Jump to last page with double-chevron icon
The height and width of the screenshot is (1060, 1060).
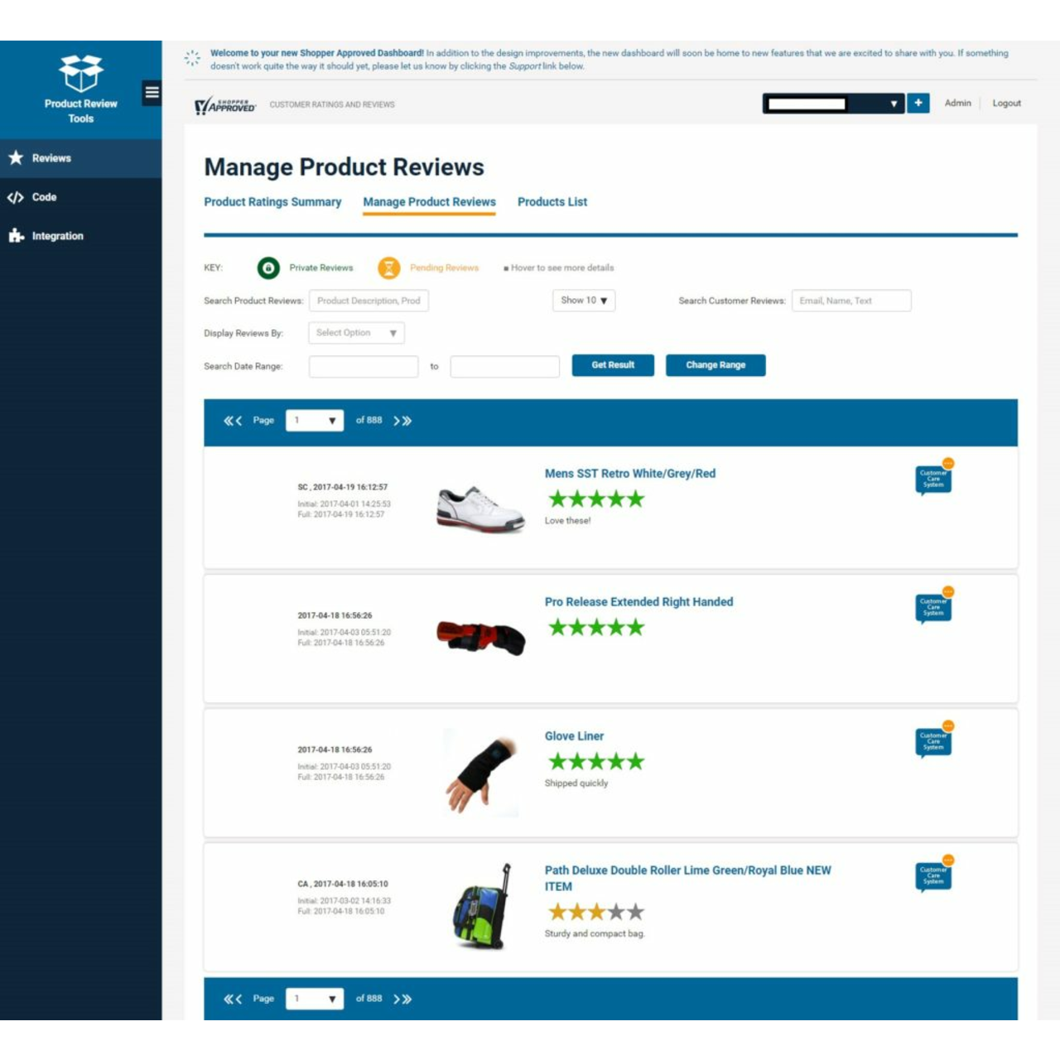pyautogui.click(x=408, y=420)
